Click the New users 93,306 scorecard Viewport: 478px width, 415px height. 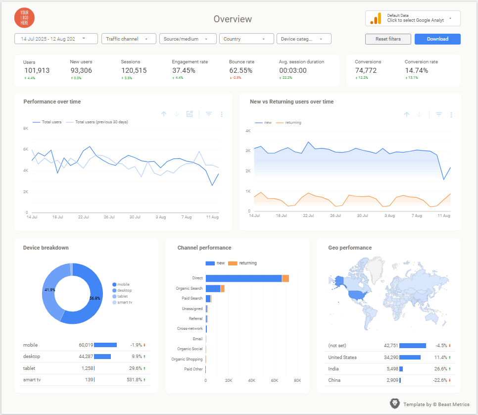81,70
